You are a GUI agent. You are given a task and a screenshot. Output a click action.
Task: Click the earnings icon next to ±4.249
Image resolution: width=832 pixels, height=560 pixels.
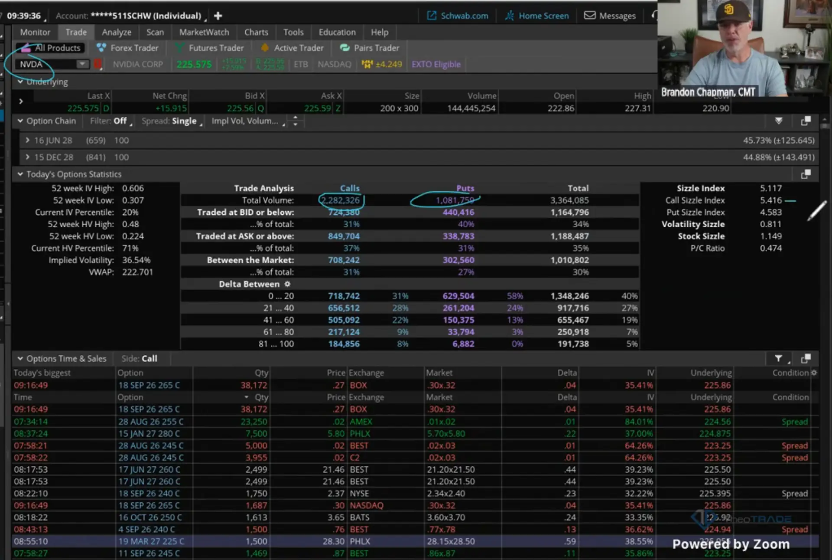[x=367, y=64]
